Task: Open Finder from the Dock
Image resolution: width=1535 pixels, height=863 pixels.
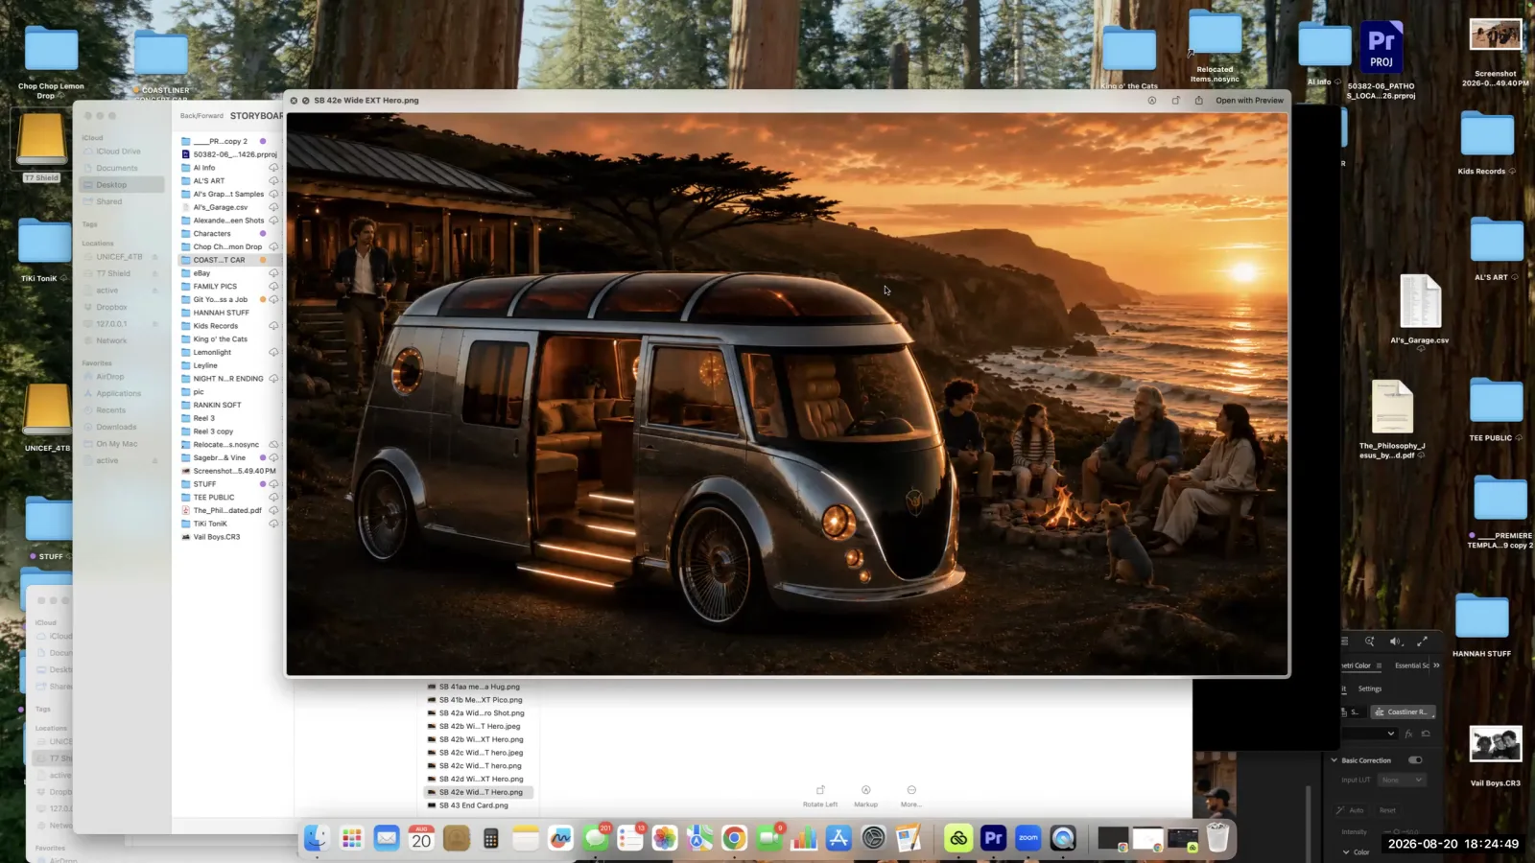Action: pyautogui.click(x=318, y=838)
